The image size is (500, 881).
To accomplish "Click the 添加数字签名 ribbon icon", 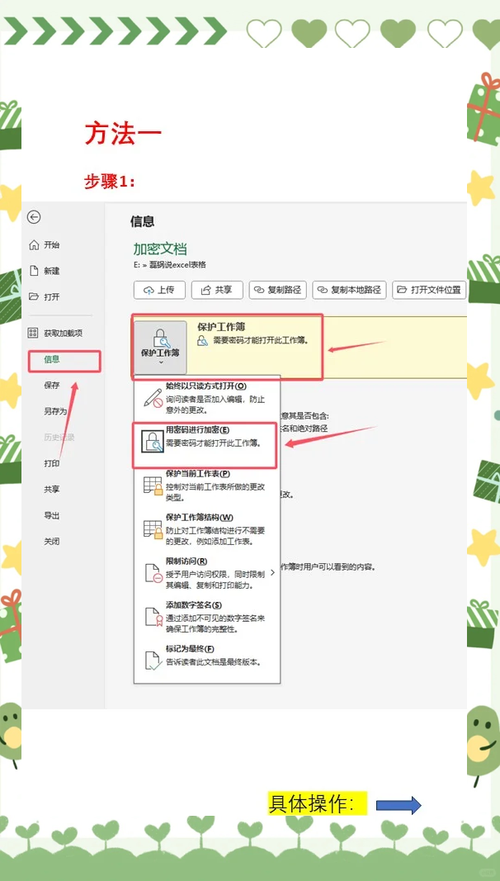I will click(x=153, y=617).
